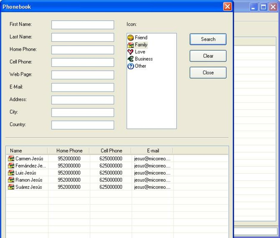Focus the Cell Phone input field

click(x=83, y=62)
